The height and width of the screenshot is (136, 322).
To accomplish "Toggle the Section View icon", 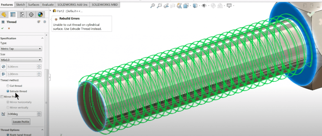I will pos(173,6).
